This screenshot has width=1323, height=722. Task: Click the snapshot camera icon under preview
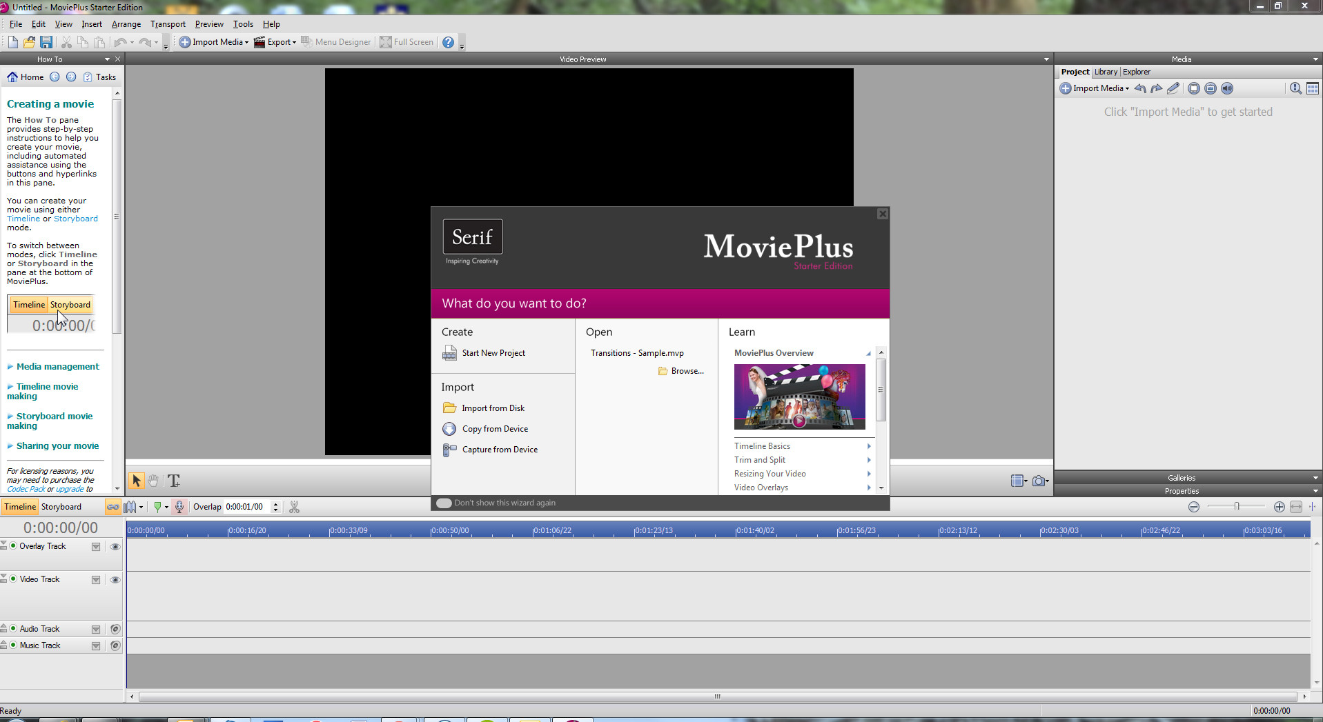click(1039, 481)
